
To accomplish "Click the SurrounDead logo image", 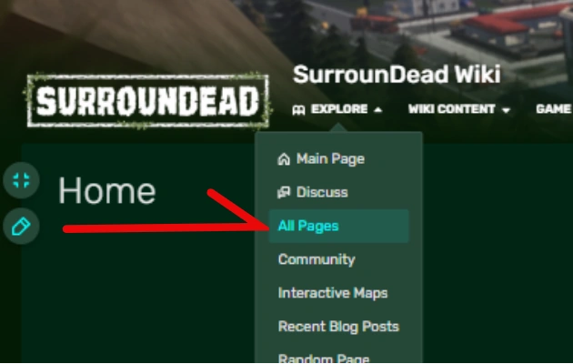I will pos(147,101).
